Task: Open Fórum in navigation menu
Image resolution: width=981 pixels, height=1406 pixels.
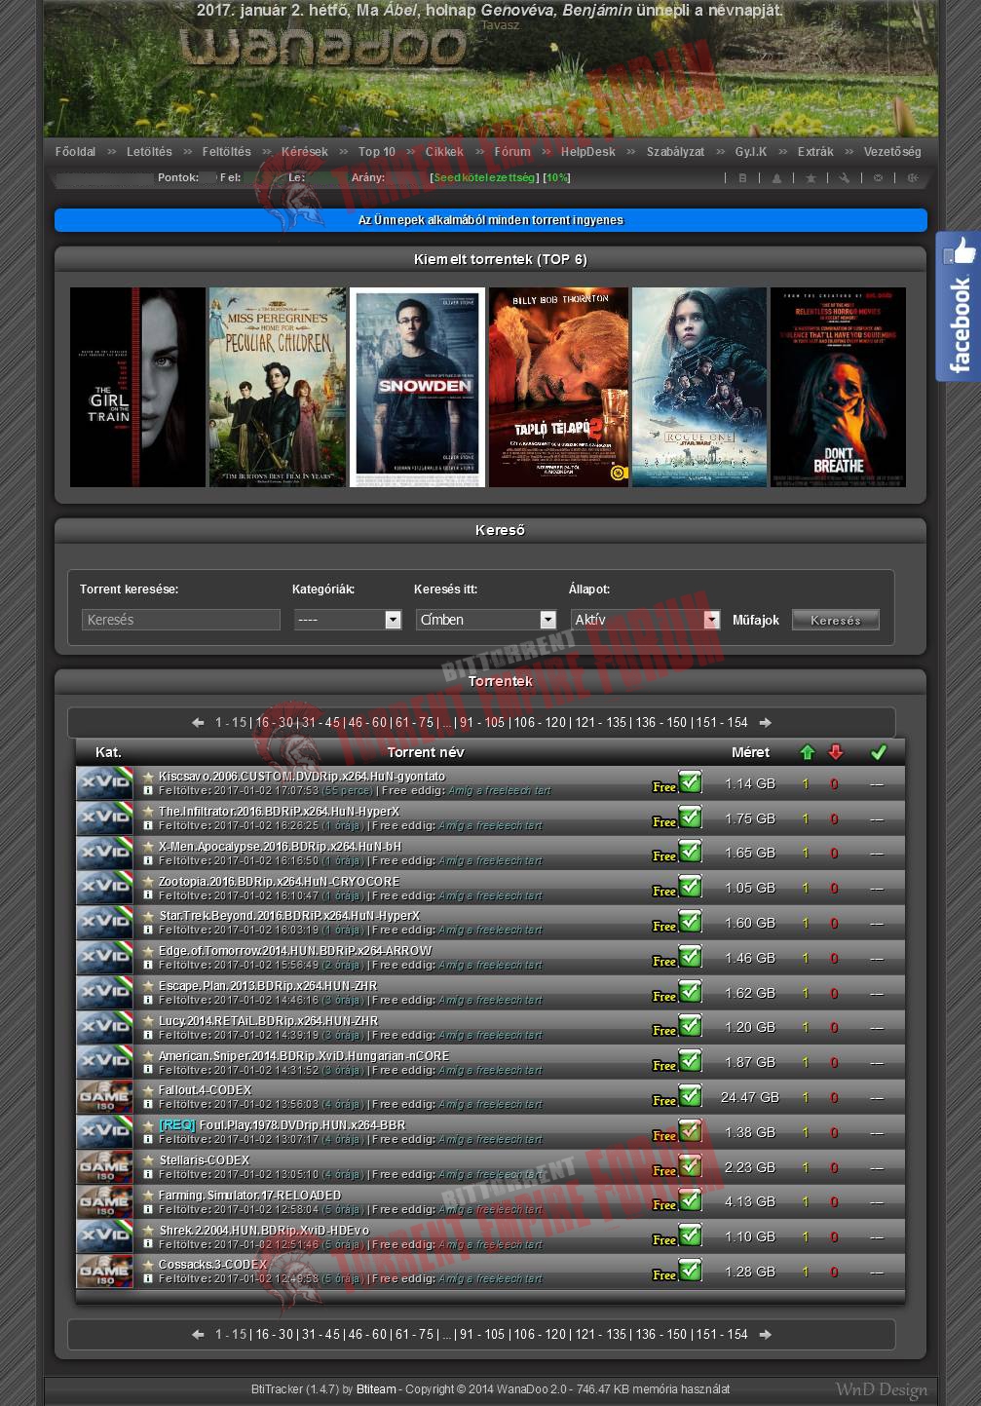Action: point(512,152)
